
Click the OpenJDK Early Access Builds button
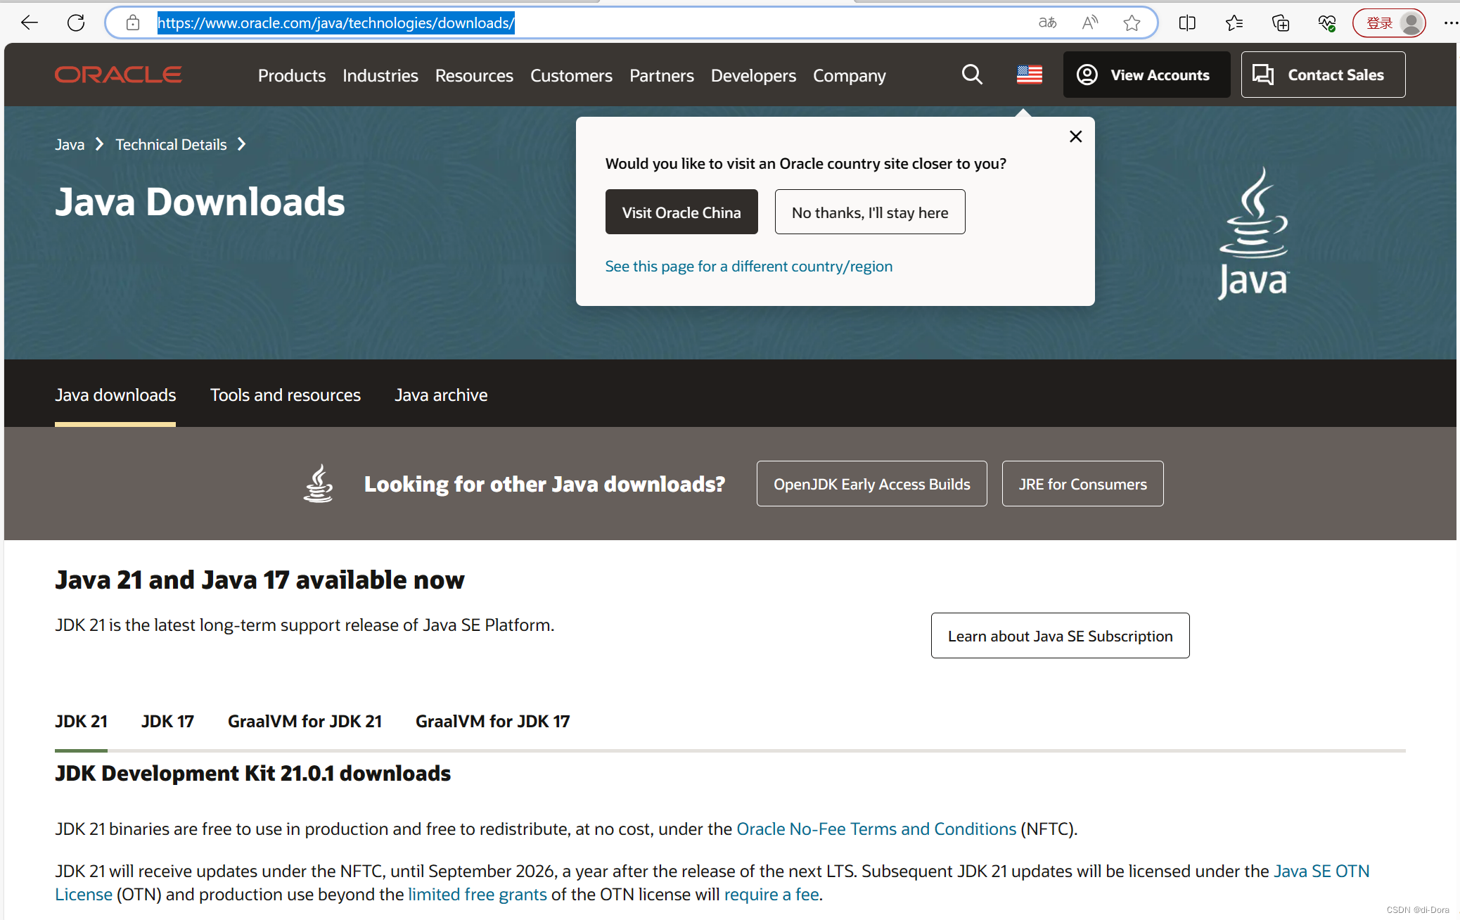coord(871,484)
